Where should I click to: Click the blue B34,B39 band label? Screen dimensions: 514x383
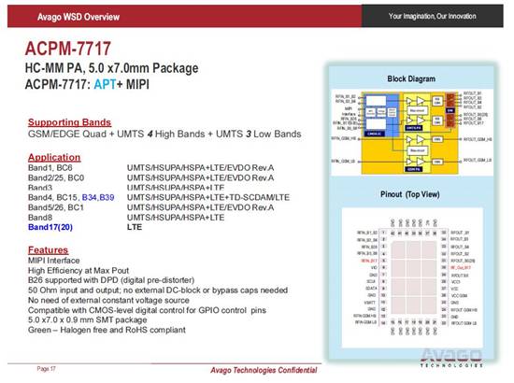coord(98,197)
